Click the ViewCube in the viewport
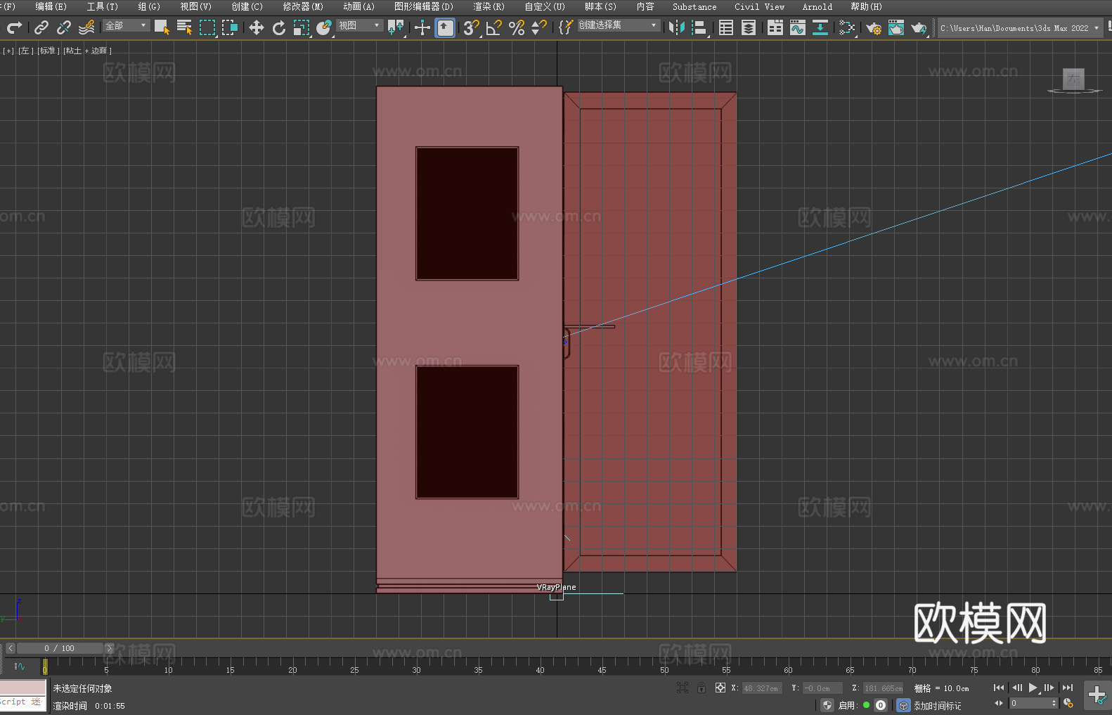 tap(1073, 79)
